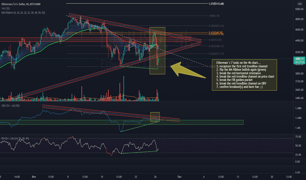Select the MA Ribbon indicator legend

23,13
